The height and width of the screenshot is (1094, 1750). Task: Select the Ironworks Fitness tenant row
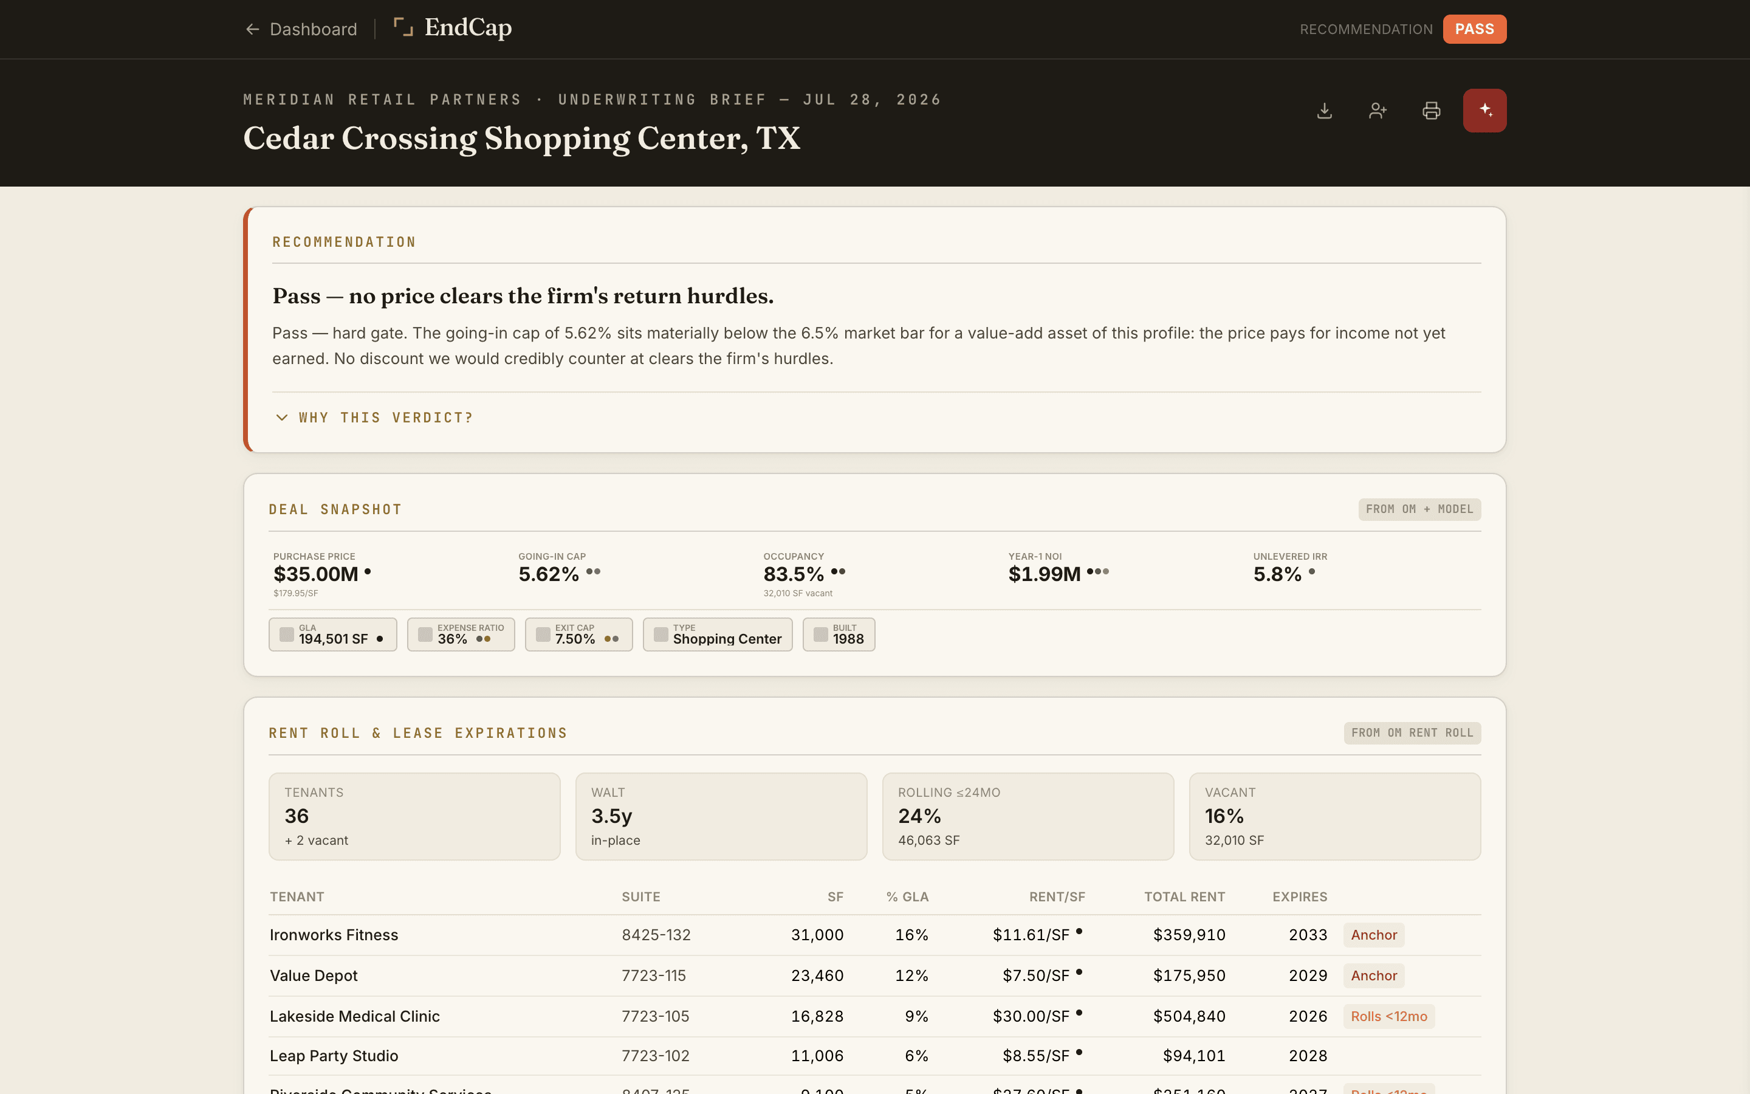[875, 935]
